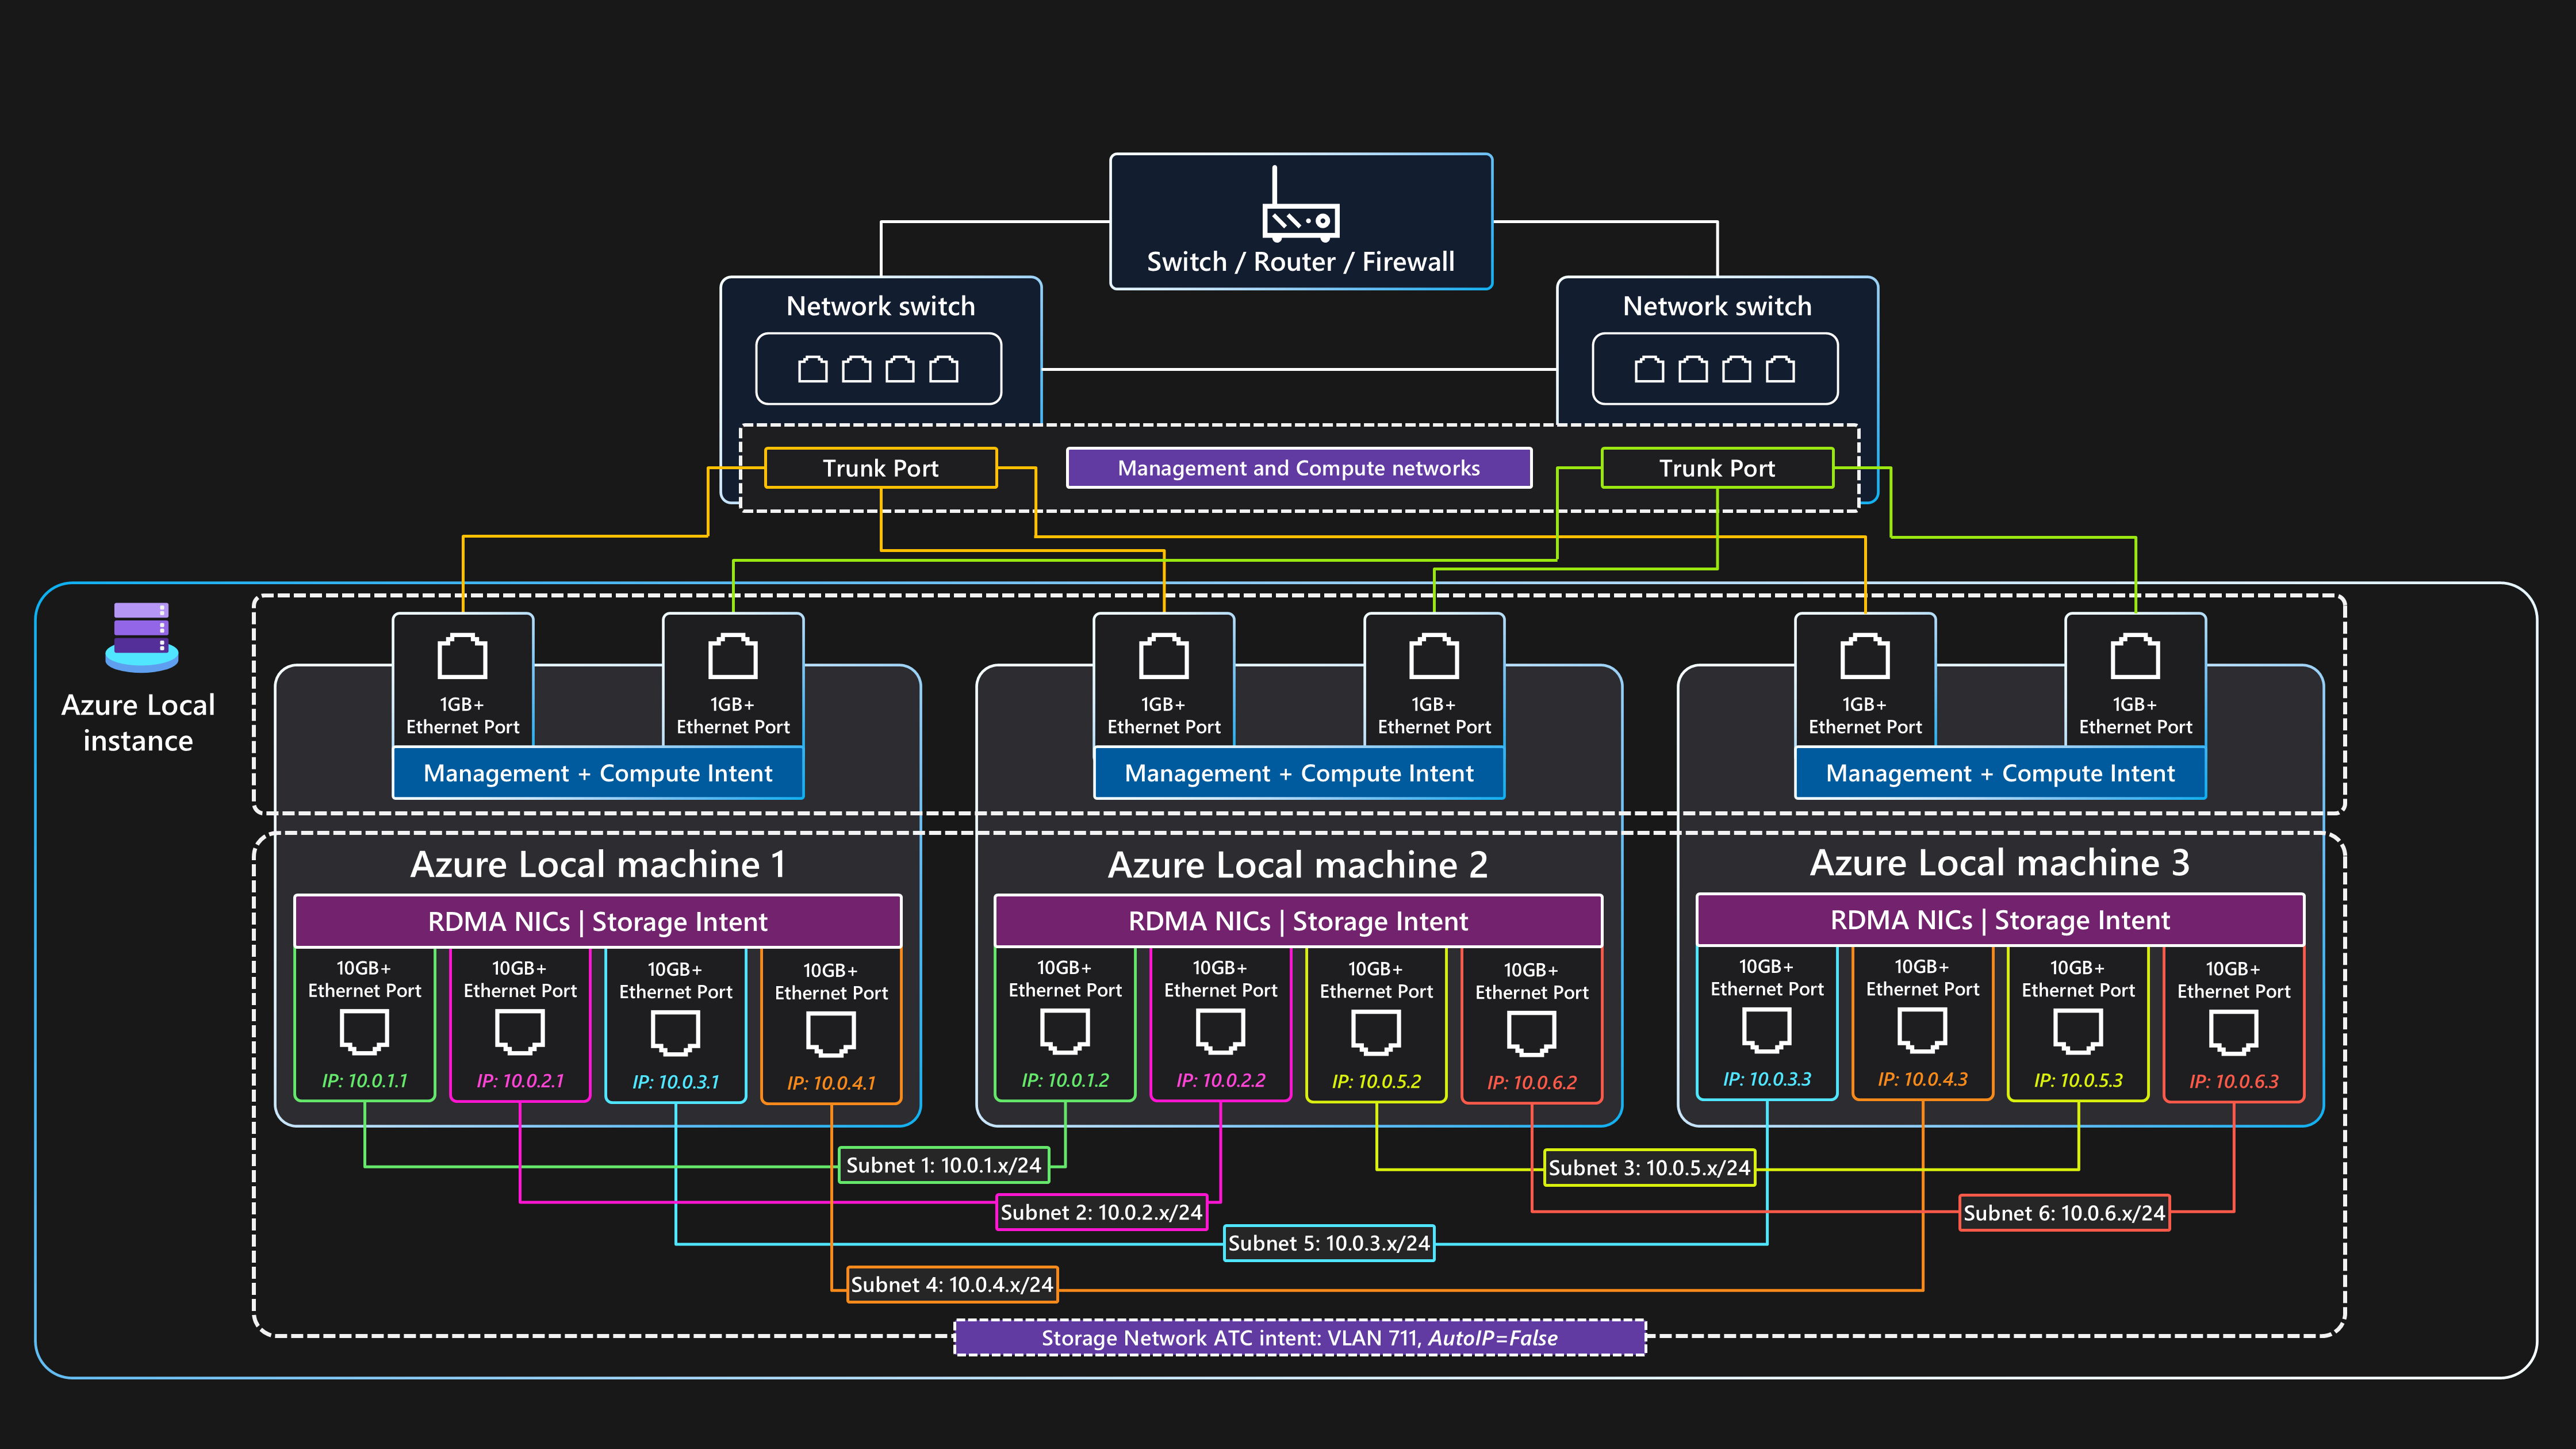Click the yellow-outlined Trunk Port box

point(881,468)
